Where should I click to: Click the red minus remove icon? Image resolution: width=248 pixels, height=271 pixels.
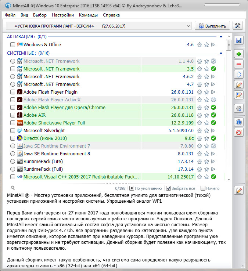coord(239,64)
